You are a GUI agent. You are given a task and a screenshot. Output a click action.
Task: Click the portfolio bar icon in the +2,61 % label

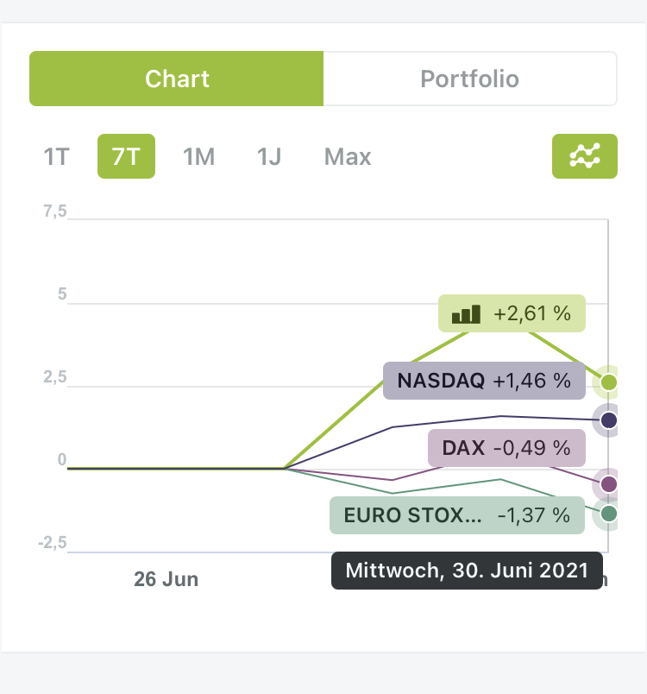tap(466, 313)
